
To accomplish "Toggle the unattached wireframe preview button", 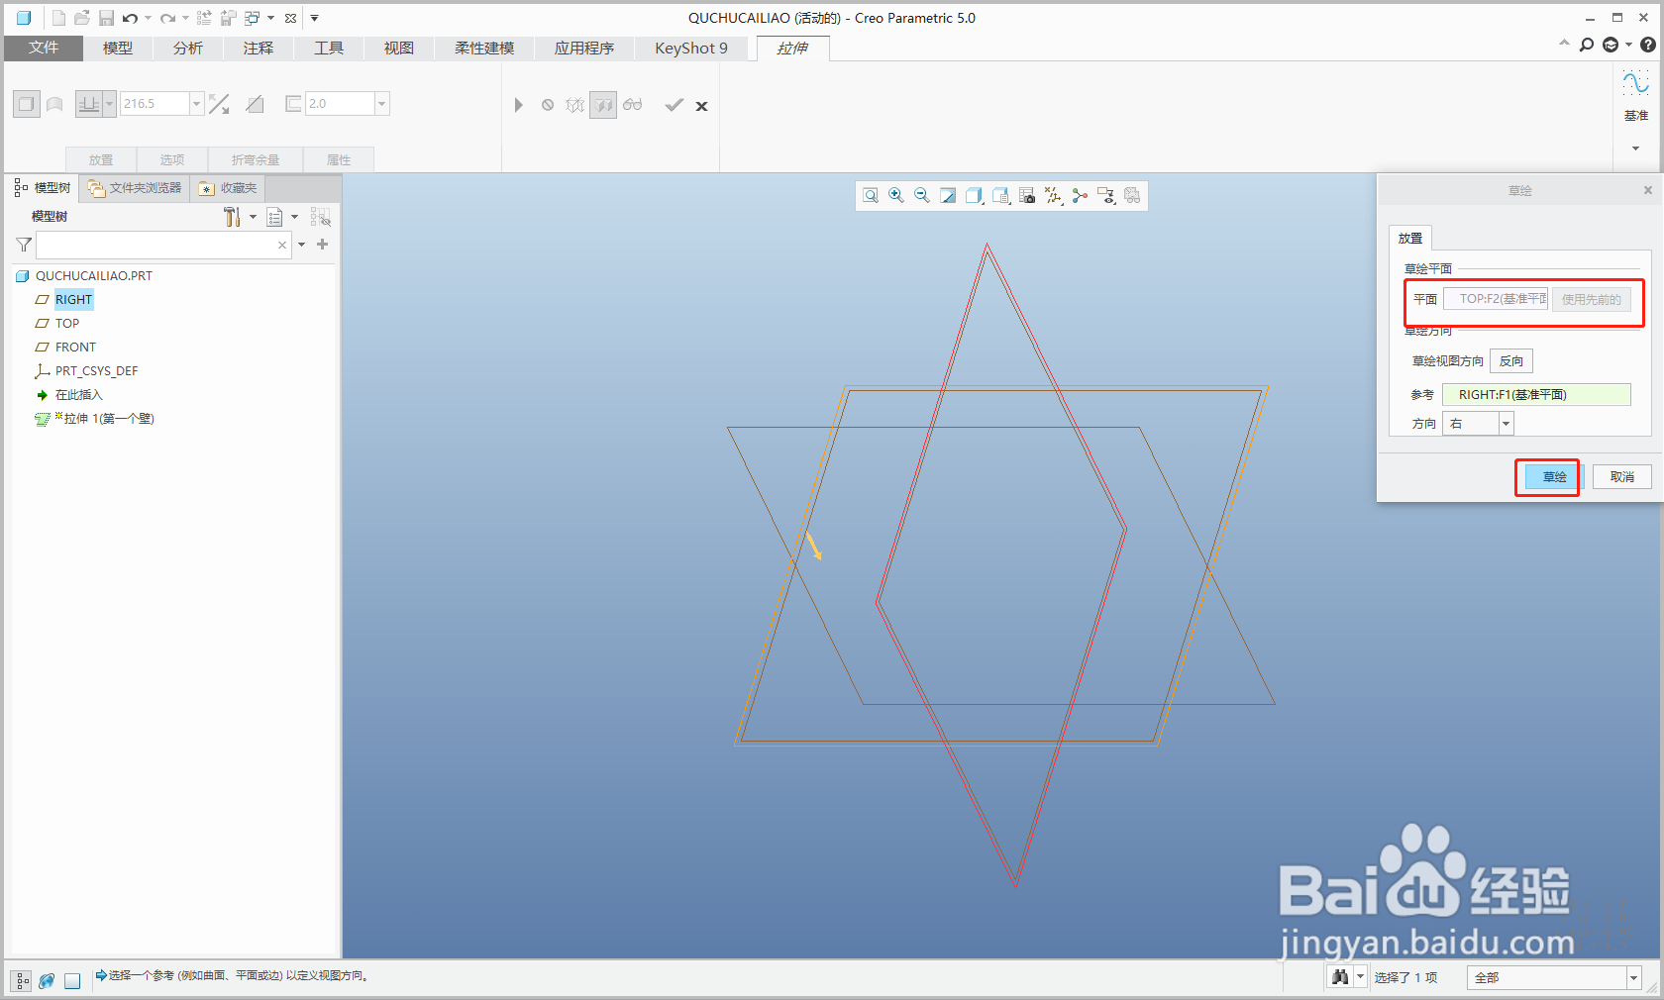I will [575, 105].
